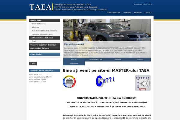Screen dimensions: 180x120
Task: Click the site search input field
Action: [45, 59]
